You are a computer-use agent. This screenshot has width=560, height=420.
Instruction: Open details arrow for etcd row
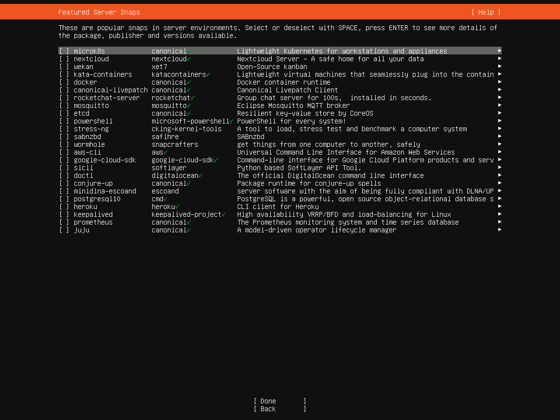[500, 113]
